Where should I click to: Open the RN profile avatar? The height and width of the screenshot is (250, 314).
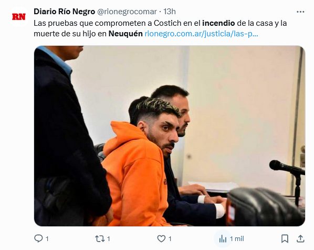(x=19, y=17)
